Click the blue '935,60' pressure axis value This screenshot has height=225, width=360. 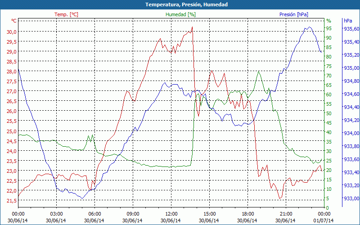coord(351,29)
